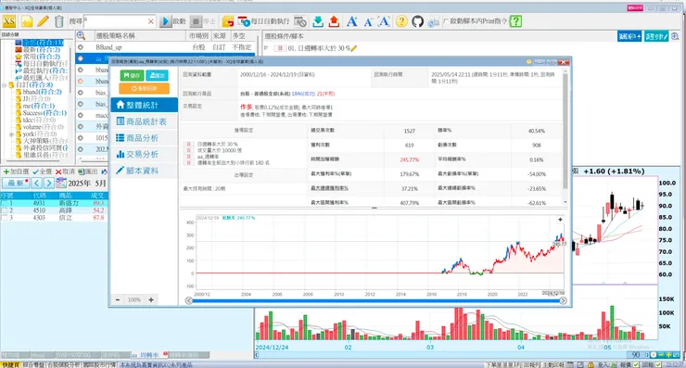Click the backtest report vertical scrollbar
Viewport: 686px width, 368px height.
pos(565,132)
